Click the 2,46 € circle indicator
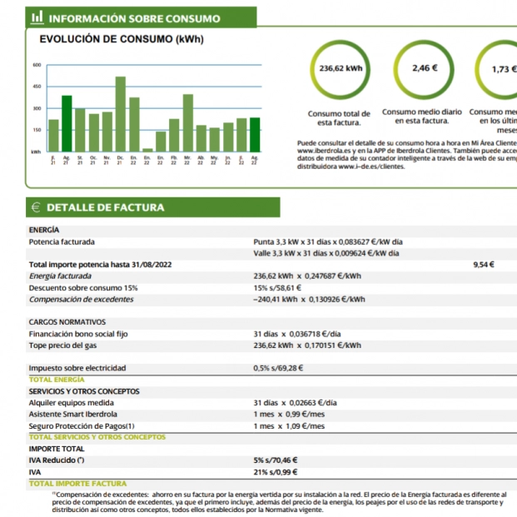This screenshot has height=517, width=517. tap(424, 70)
